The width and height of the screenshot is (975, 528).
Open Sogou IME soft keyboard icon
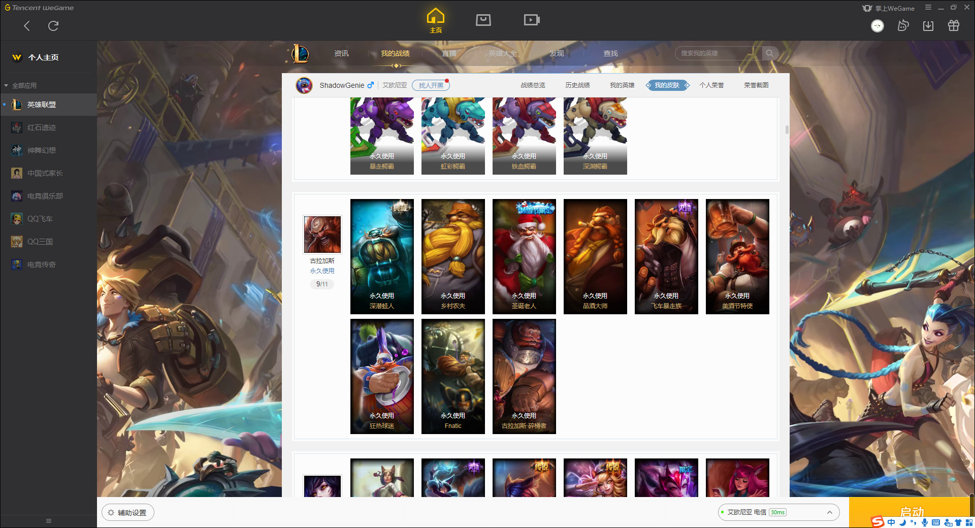pos(936,522)
